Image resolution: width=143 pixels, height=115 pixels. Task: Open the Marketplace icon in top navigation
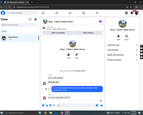(x=84, y=13)
